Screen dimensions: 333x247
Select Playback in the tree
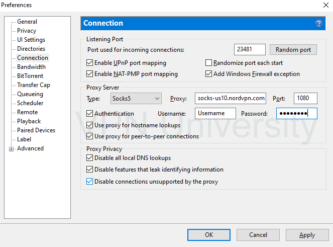(29, 121)
